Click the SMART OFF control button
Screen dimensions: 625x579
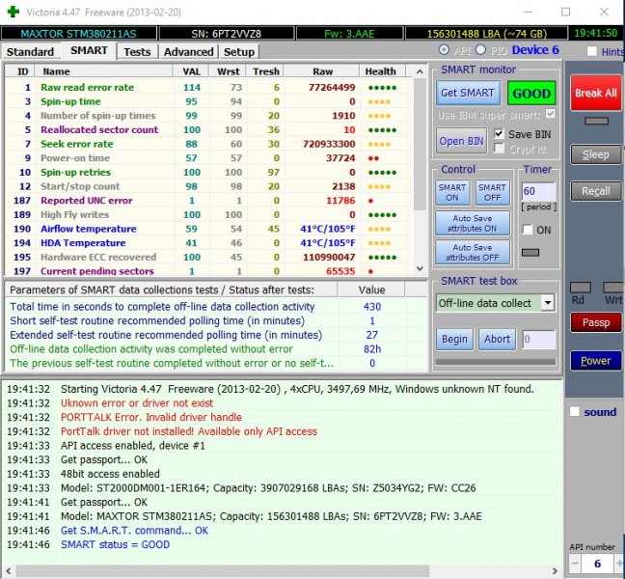pos(492,193)
